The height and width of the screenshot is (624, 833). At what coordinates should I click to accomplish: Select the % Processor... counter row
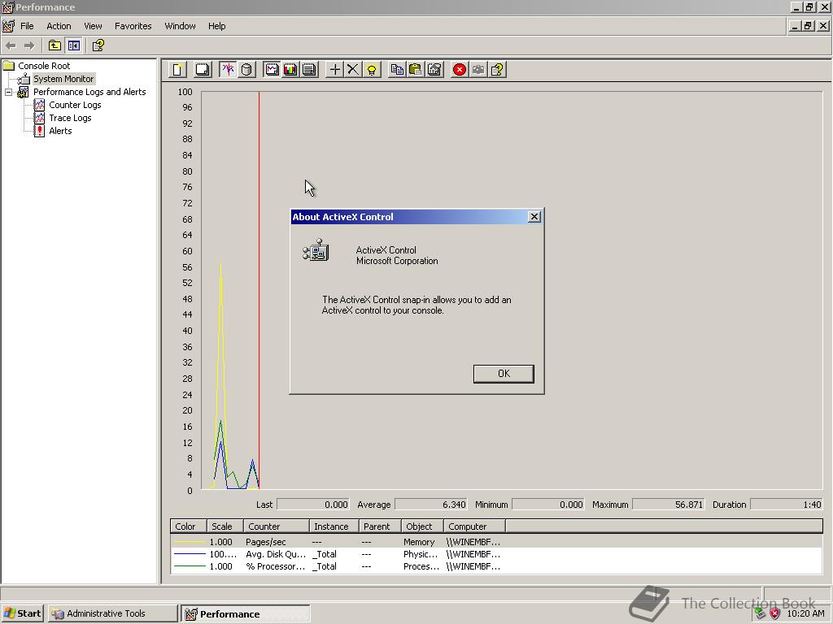pos(496,566)
